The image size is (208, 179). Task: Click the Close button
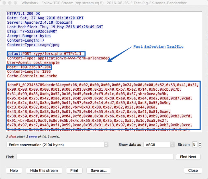pos(193,170)
